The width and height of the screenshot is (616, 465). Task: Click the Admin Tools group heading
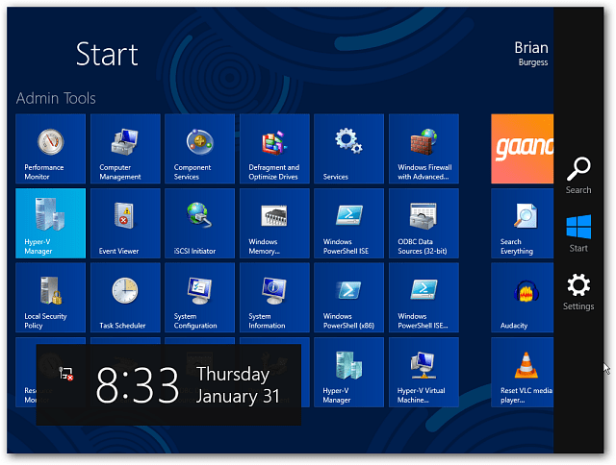coord(56,98)
